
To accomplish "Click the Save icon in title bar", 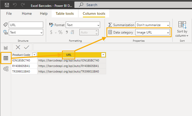I will point(7,5).
